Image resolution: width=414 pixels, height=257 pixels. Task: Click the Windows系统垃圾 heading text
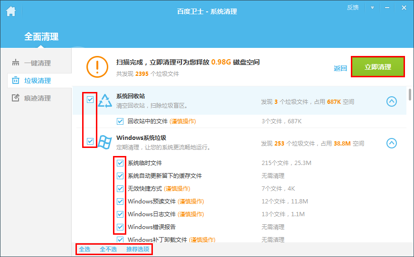pyautogui.click(x=141, y=138)
